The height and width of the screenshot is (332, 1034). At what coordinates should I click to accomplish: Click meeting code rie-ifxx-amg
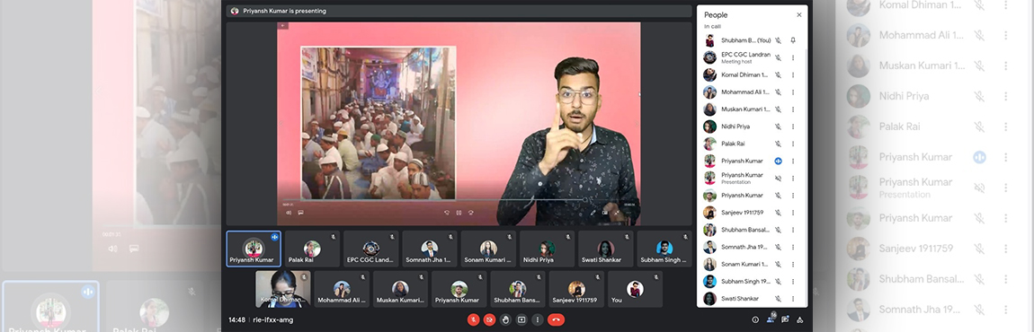[273, 319]
